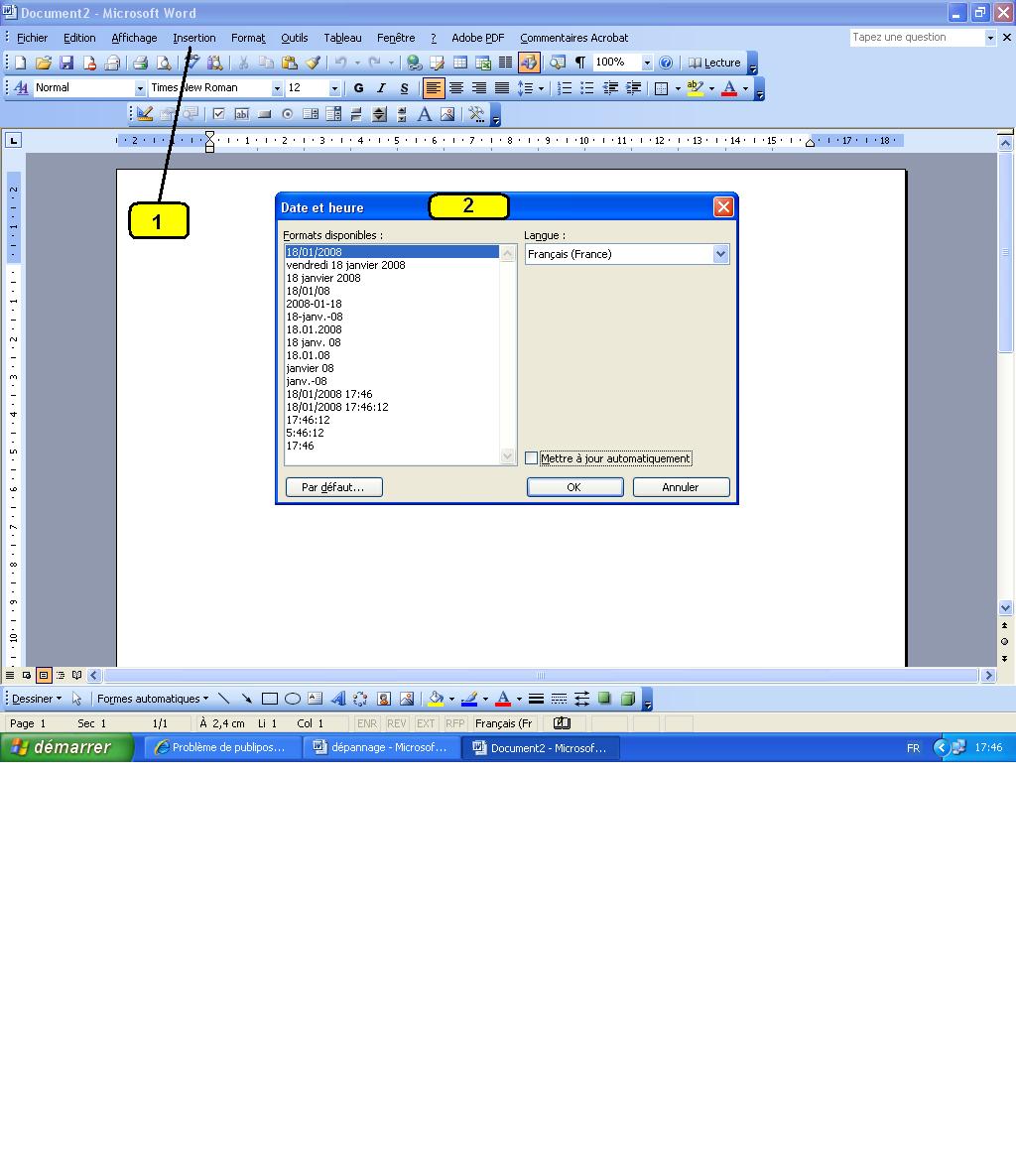1016x1163 pixels.
Task: Click the fill color paint bucket icon
Action: (435, 699)
